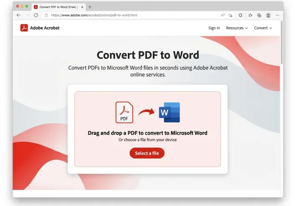Maximize the window with the green button
The width and height of the screenshot is (296, 206).
(x=27, y=6)
